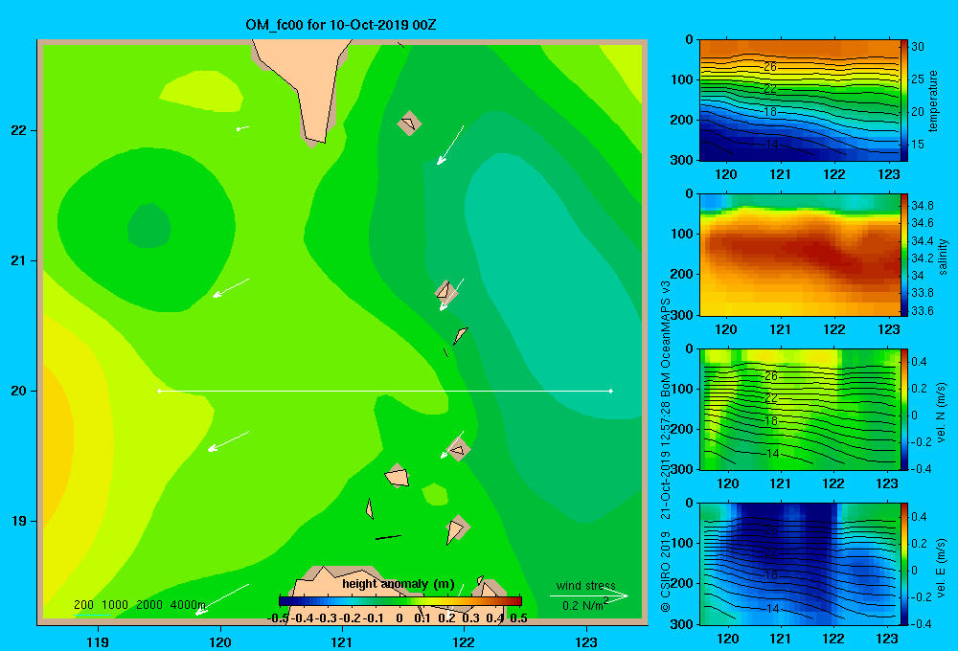
Task: Click the '26' contour label in temperature panel
Action: (770, 67)
